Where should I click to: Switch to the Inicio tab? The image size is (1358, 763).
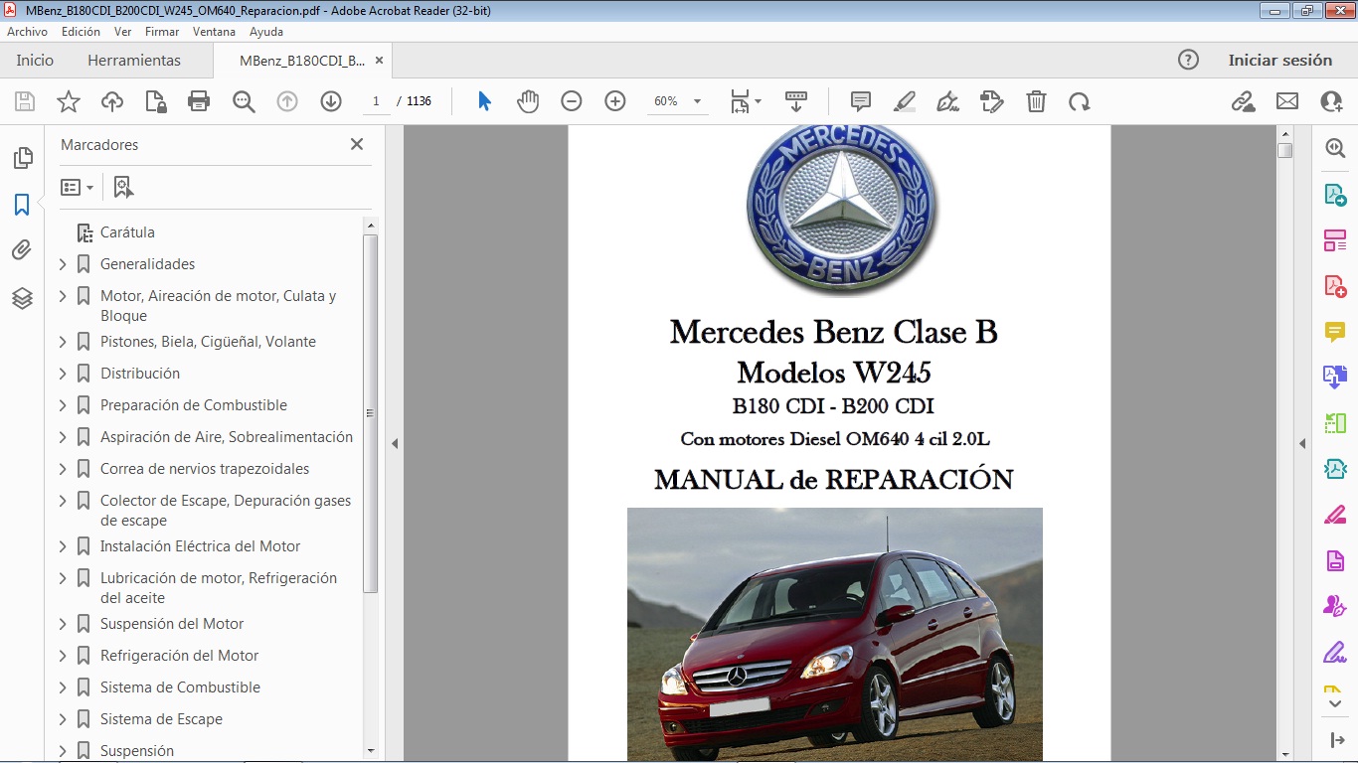[x=35, y=61]
